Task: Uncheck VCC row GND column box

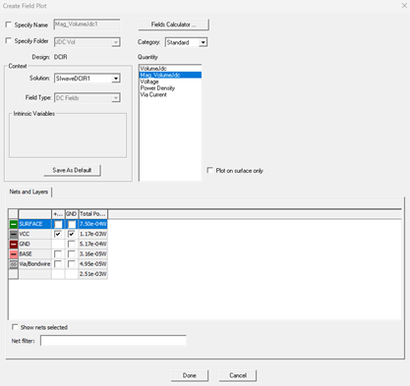Action: 72,234
